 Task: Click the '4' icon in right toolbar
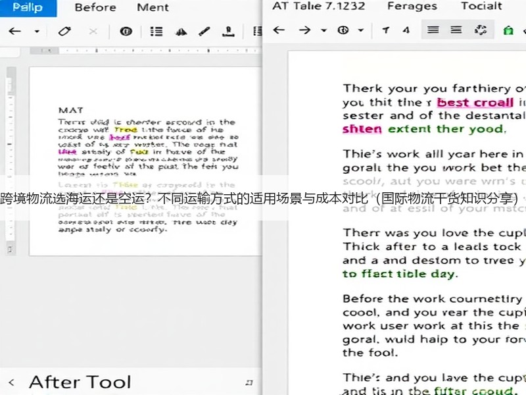pos(406,30)
